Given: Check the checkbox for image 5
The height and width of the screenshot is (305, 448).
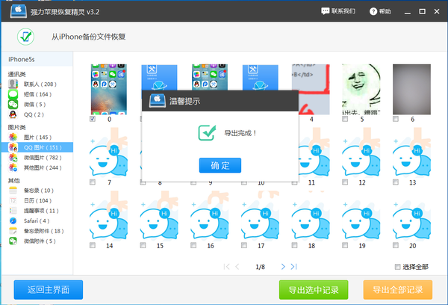Looking at the screenshot, I should click(345, 119).
